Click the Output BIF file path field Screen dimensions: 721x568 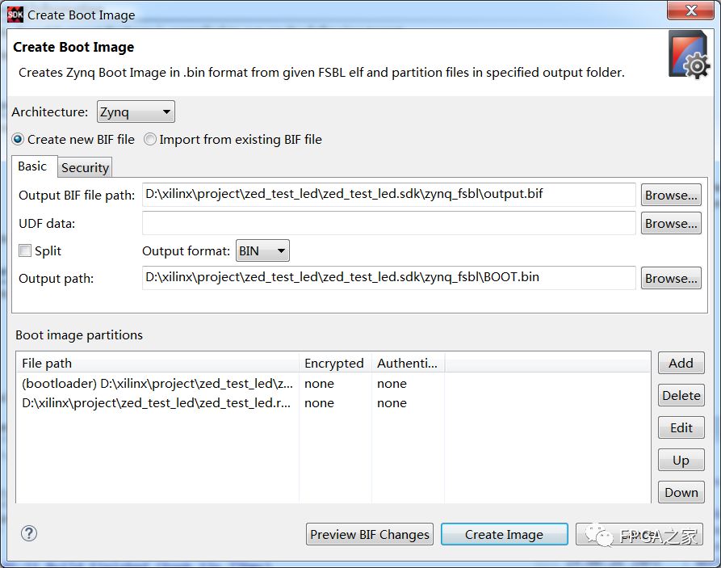389,195
